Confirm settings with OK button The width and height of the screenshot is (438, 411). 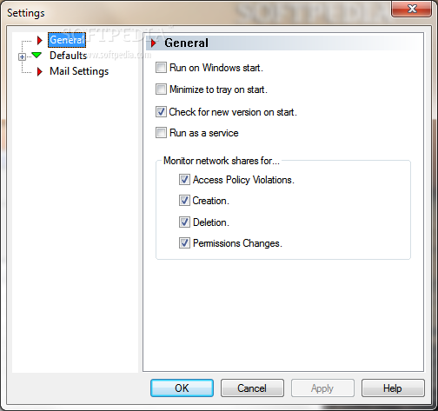(182, 388)
